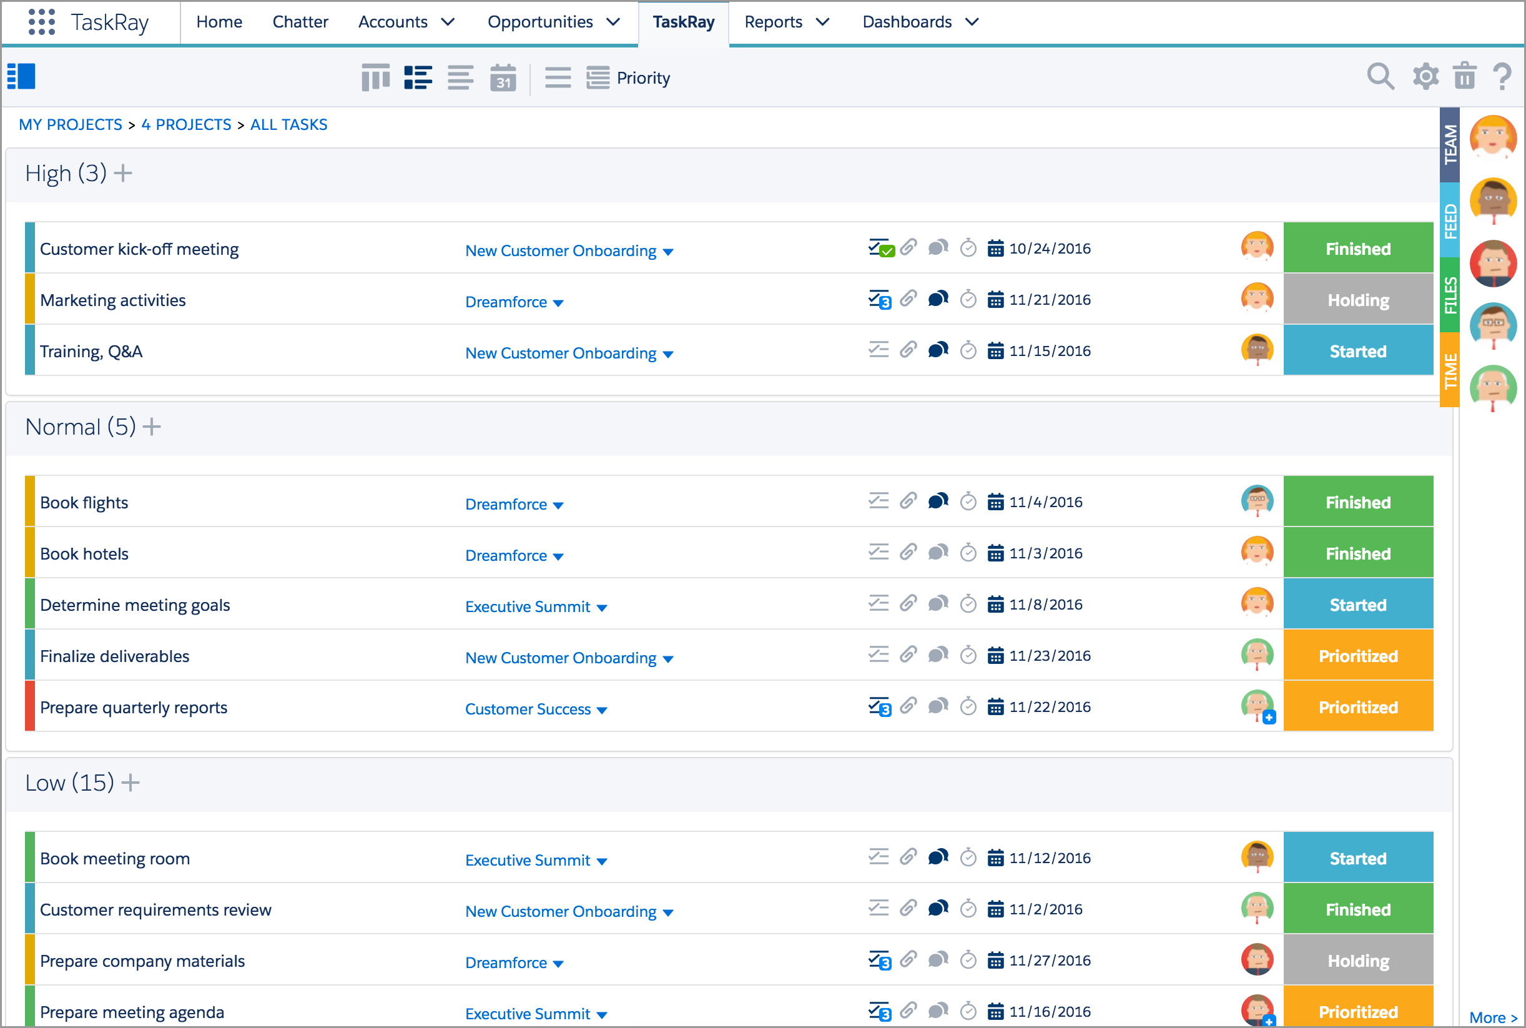This screenshot has height=1028, width=1526.
Task: Open attachment paperclip for Finalize deliverables
Action: pyautogui.click(x=908, y=655)
